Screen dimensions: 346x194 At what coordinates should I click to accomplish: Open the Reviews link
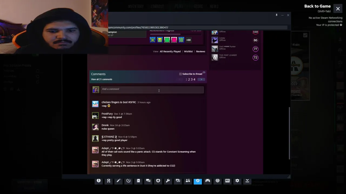pos(201,51)
